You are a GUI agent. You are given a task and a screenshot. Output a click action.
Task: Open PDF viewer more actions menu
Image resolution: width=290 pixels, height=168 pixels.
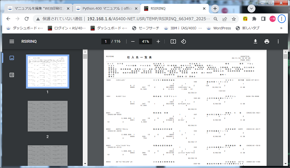[278, 41]
